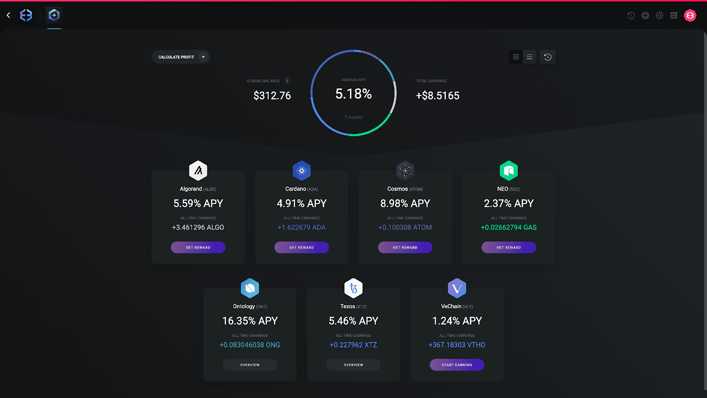Expand the Calculate Profit dropdown

(181, 57)
